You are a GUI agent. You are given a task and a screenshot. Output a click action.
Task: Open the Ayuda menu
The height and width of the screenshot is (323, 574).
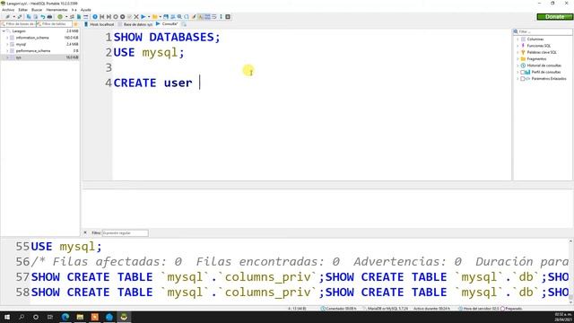[x=86, y=10]
